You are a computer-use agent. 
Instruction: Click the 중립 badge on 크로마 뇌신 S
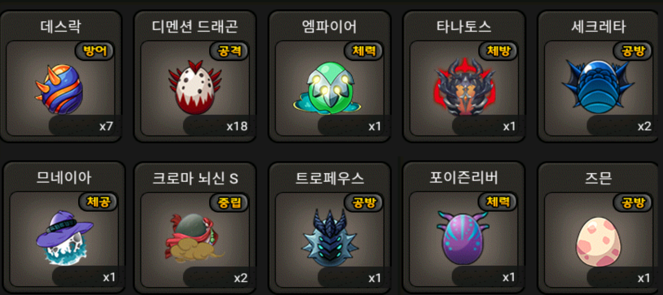coord(229,202)
